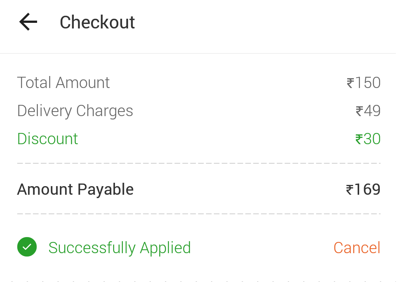Image resolution: width=400 pixels, height=282 pixels.
Task: Click the rupee symbol before 150
Action: click(351, 83)
